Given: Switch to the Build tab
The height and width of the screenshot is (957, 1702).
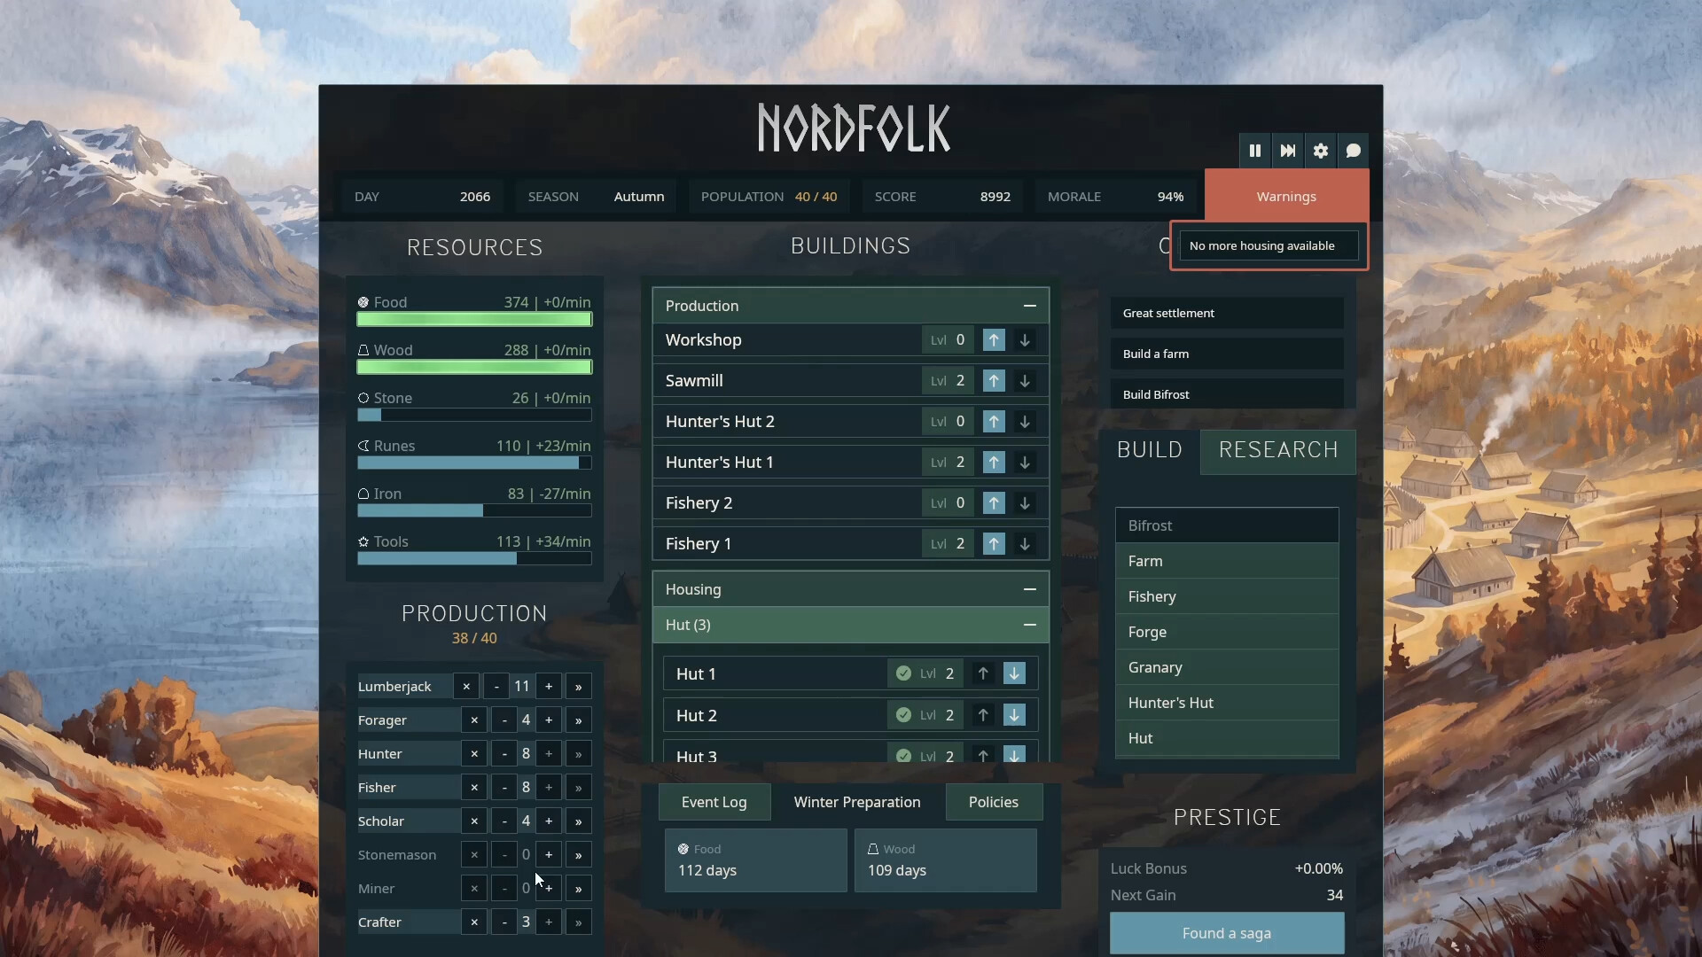Looking at the screenshot, I should coord(1150,450).
